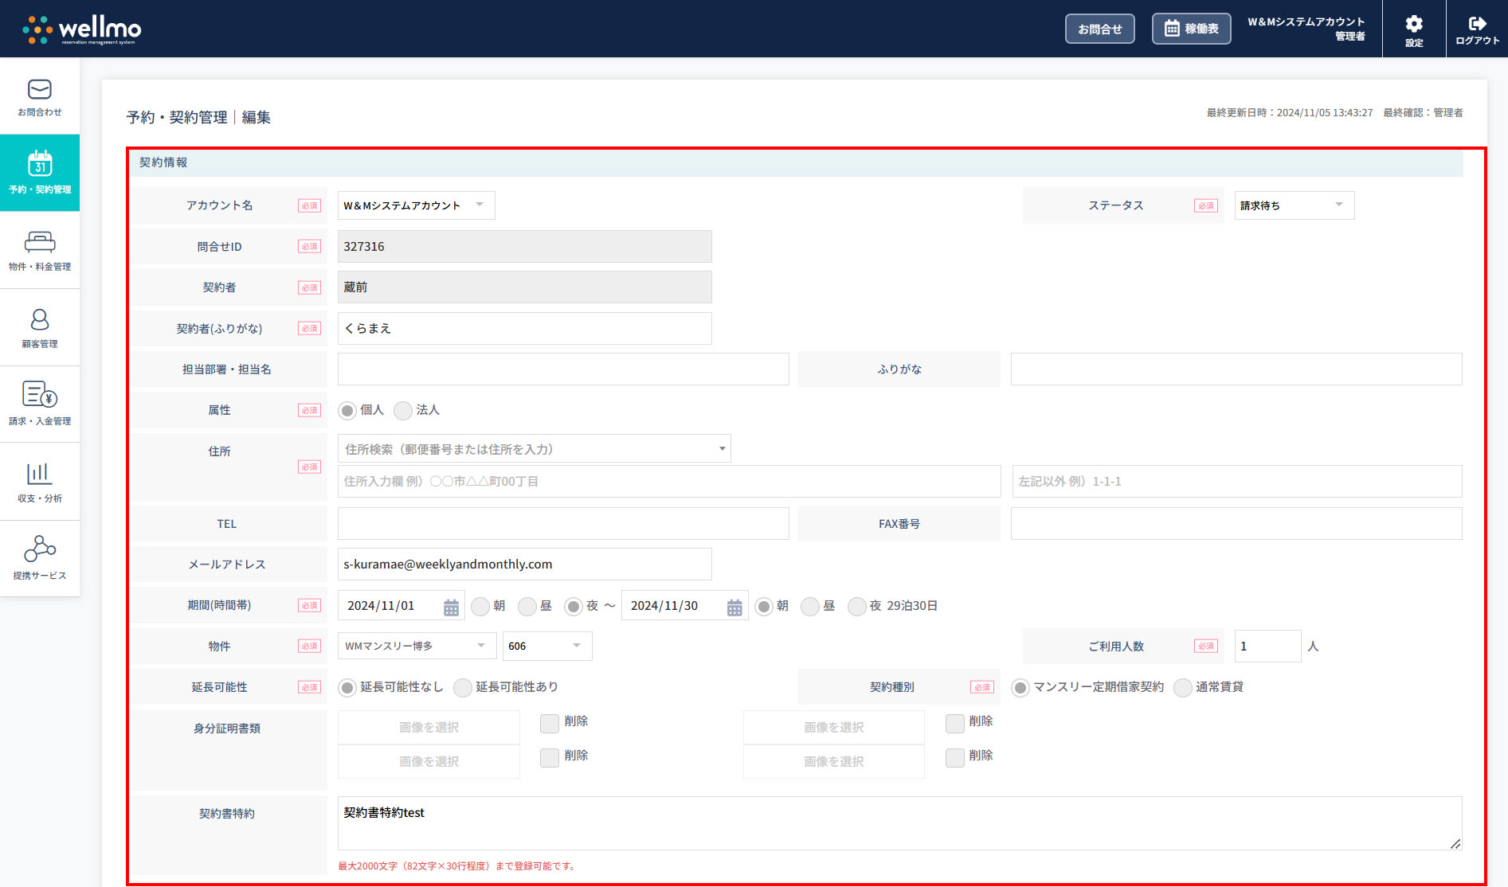Expand the 住所検索 address search dropdown
Image resolution: width=1508 pixels, height=887 pixels.
(x=534, y=449)
